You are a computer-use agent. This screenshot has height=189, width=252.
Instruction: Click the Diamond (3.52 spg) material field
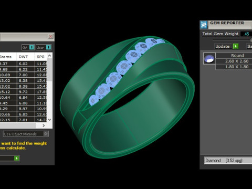(x=228, y=161)
